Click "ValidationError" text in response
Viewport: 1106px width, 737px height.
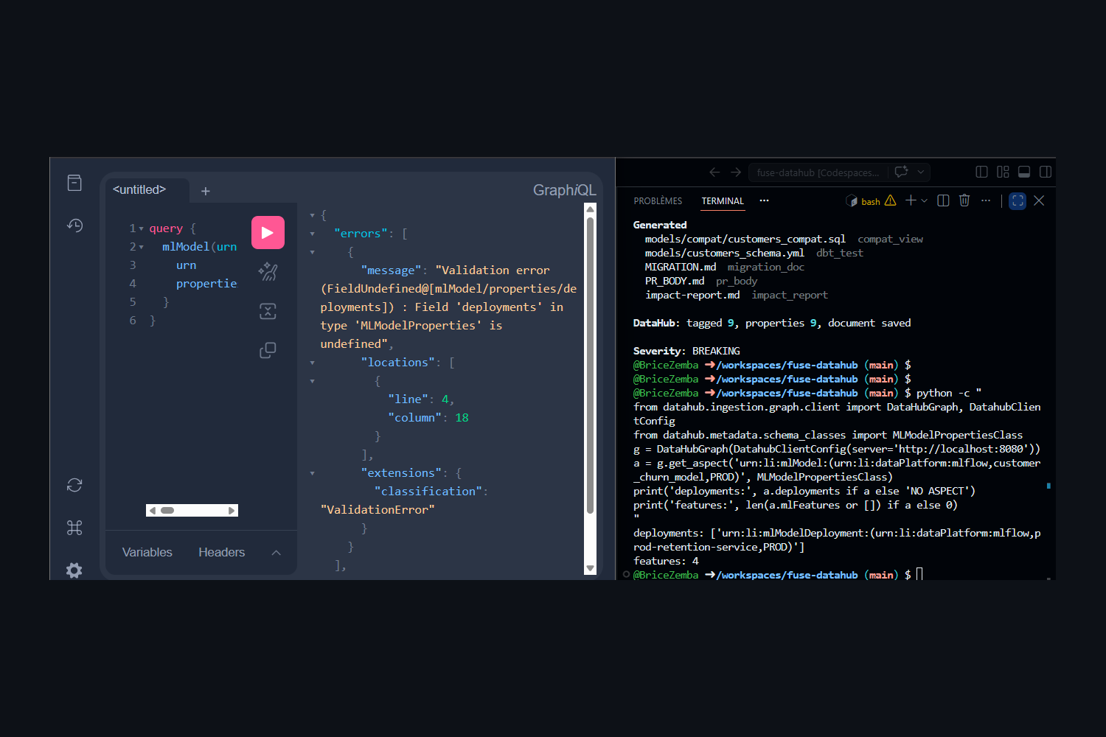click(x=378, y=510)
